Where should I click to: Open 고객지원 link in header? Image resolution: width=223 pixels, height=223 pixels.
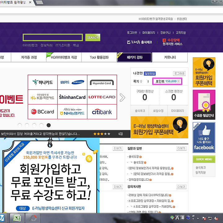tap(181, 33)
